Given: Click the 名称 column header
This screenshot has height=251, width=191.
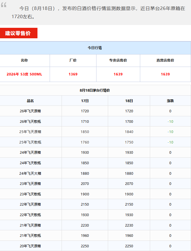Looking at the screenshot, I should tap(24, 60).
